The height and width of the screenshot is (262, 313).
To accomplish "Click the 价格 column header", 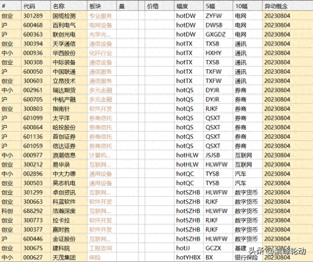I will [x=159, y=6].
